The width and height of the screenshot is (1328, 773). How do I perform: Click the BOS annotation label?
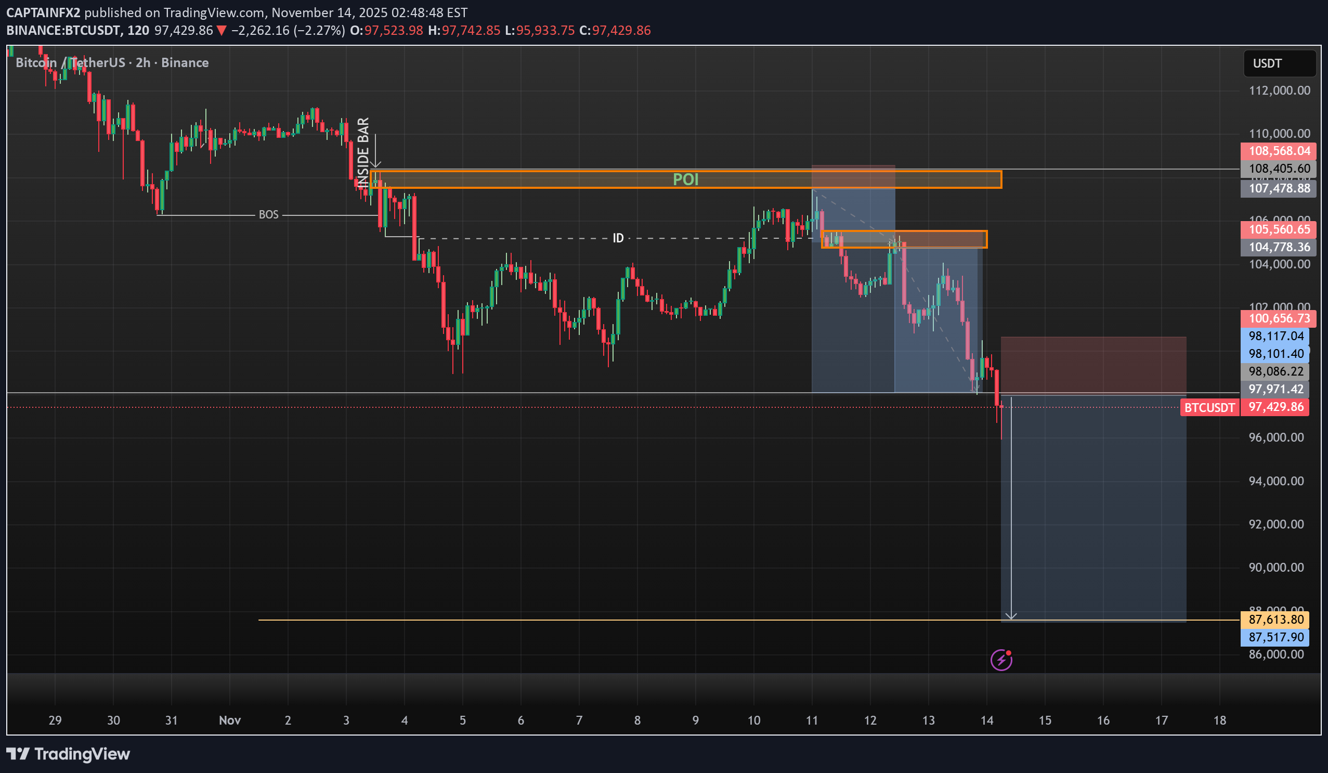[269, 214]
